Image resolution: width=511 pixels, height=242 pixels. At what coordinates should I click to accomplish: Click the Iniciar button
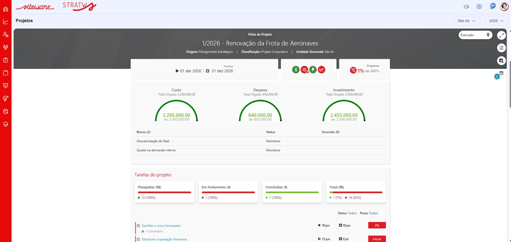pyautogui.click(x=377, y=239)
